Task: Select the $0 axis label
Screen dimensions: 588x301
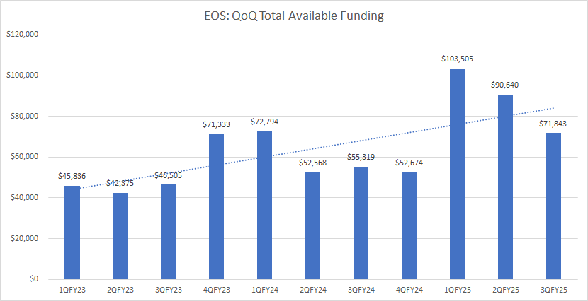Action: (x=32, y=279)
